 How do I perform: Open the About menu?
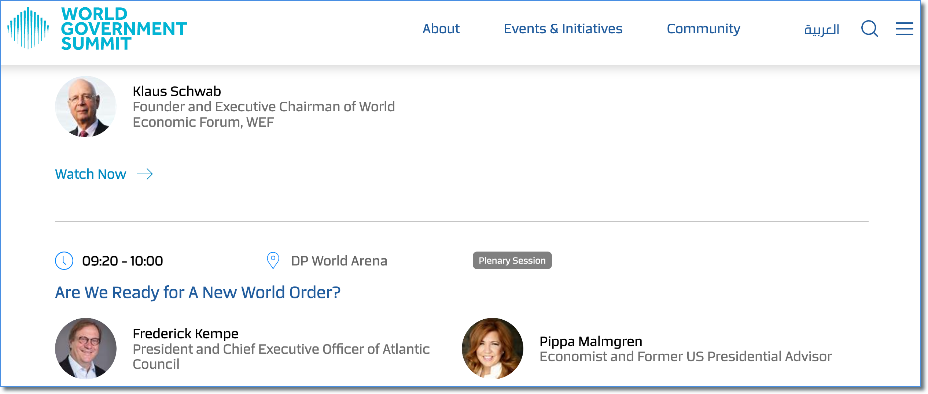tap(441, 29)
